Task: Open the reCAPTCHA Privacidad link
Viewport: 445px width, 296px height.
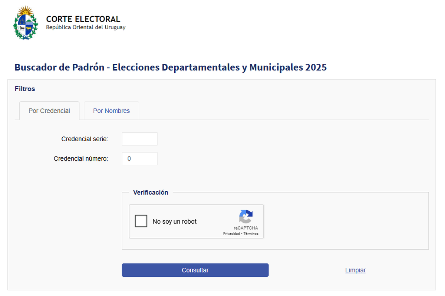Action: tap(231, 234)
